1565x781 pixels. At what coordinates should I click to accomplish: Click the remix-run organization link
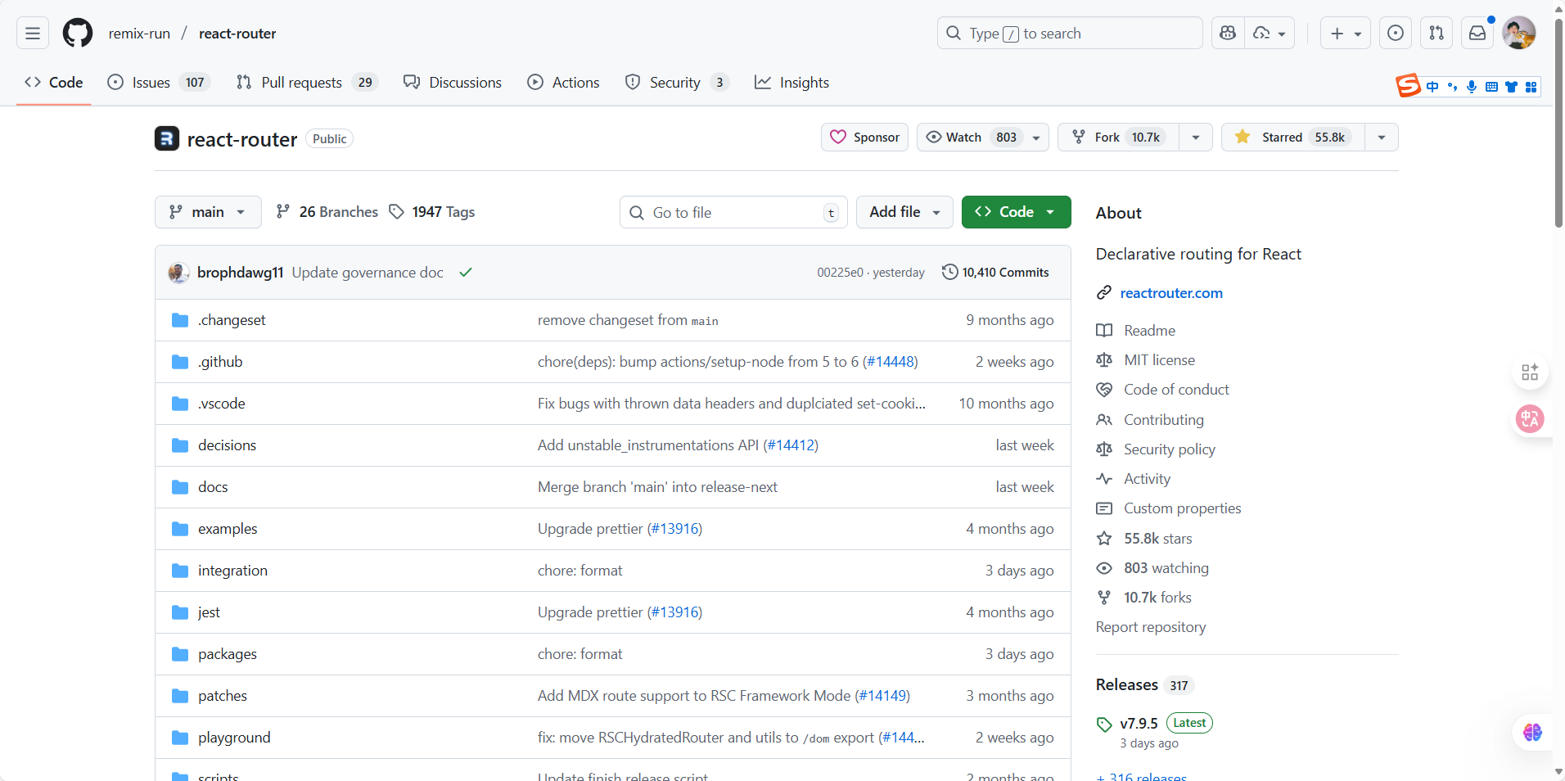click(x=139, y=34)
